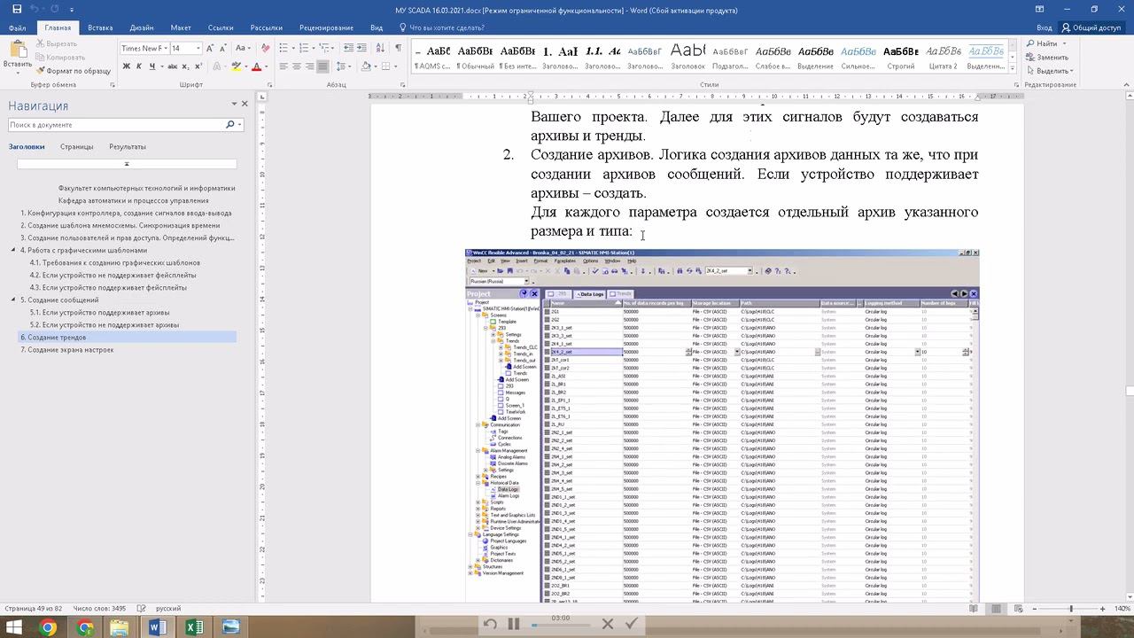The image size is (1134, 638).
Task: Toggle superscript x² formatting
Action: click(x=199, y=66)
